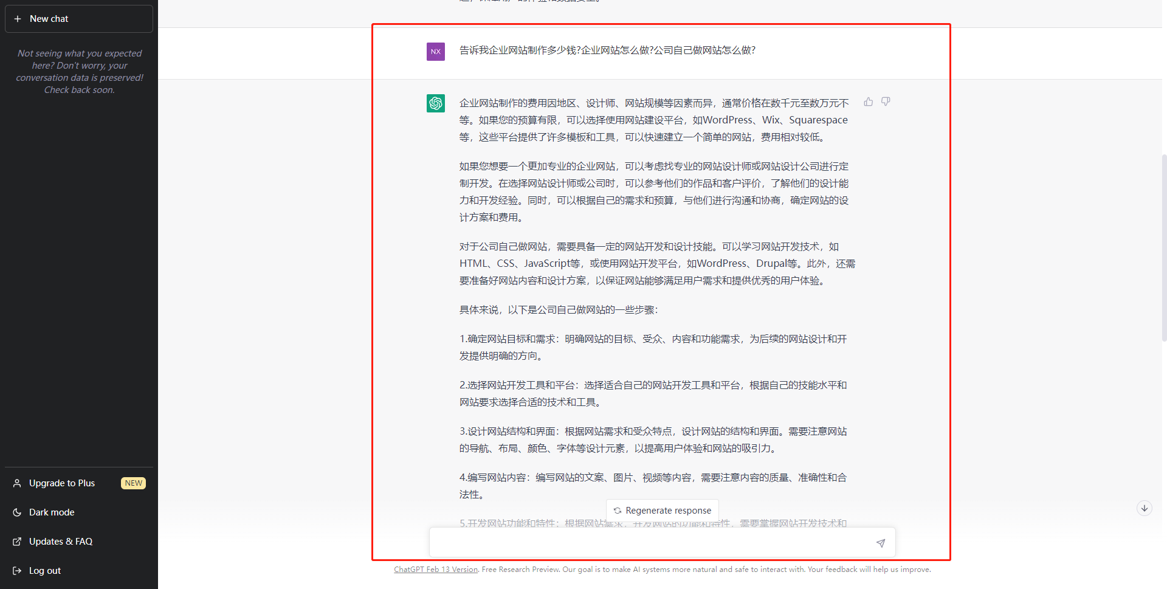Click the thumbs up icon on response
The width and height of the screenshot is (1167, 589).
coord(869,102)
